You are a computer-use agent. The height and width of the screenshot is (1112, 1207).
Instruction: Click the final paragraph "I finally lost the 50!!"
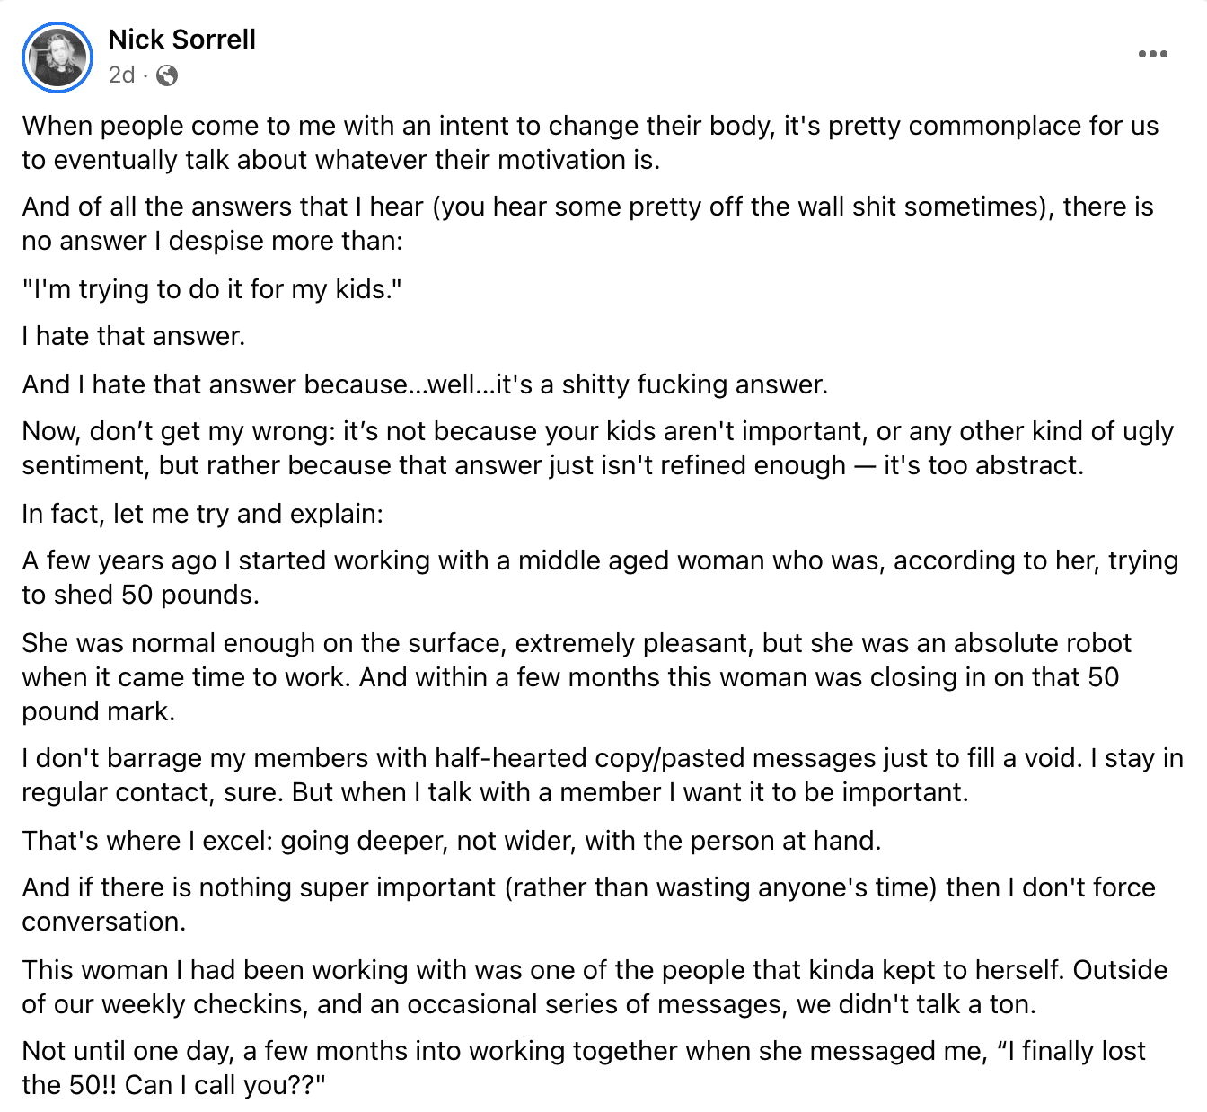584,1067
